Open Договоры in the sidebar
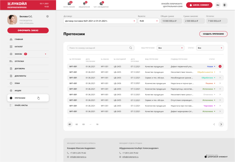Image resolution: width=235 pixels, height=162 pixels. [20, 69]
